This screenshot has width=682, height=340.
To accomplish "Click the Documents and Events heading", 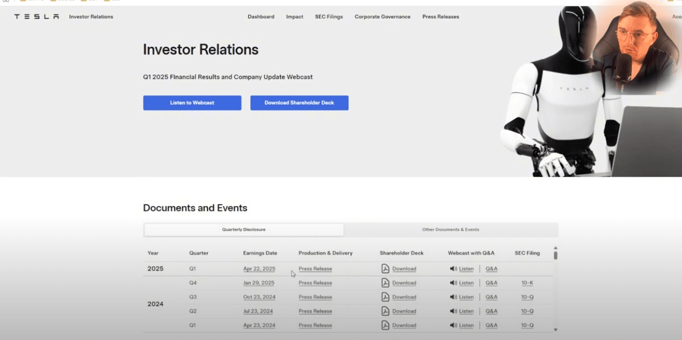I will [195, 208].
